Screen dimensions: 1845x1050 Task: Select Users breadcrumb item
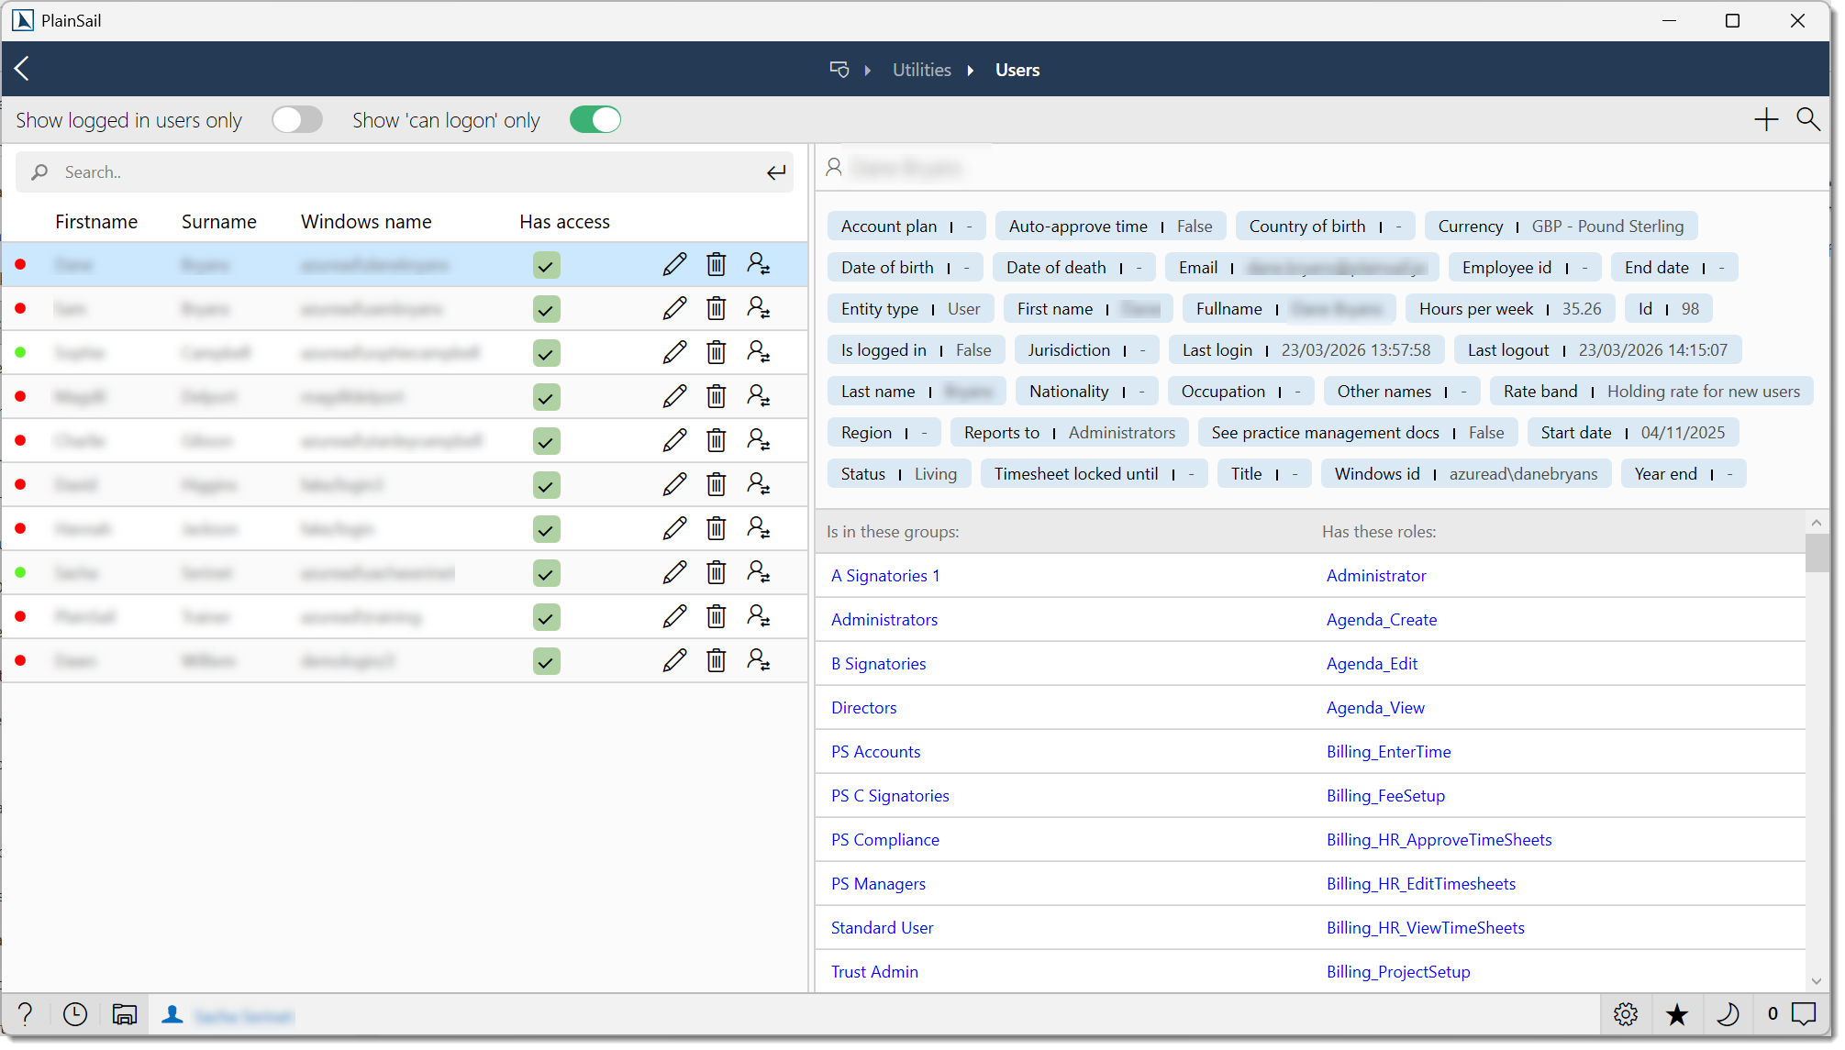click(1017, 71)
